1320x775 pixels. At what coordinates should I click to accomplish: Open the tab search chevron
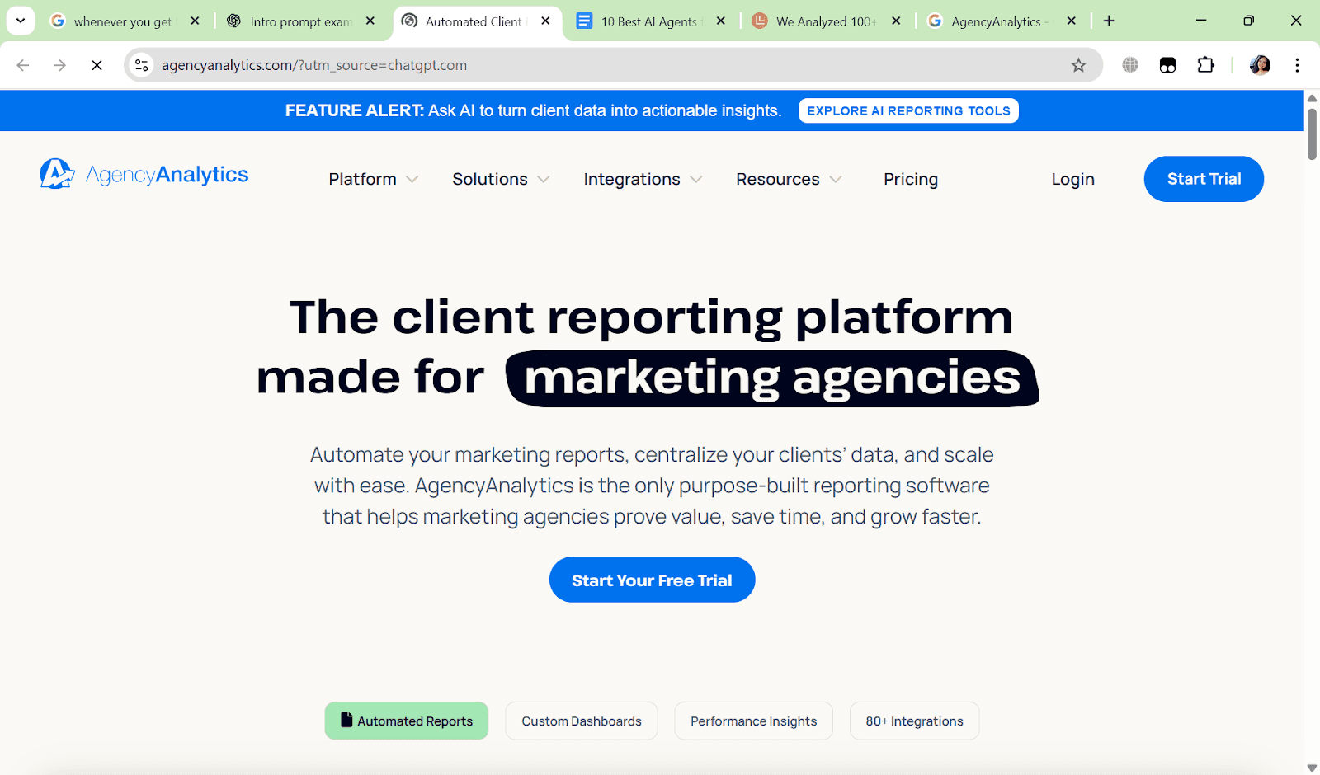point(20,21)
